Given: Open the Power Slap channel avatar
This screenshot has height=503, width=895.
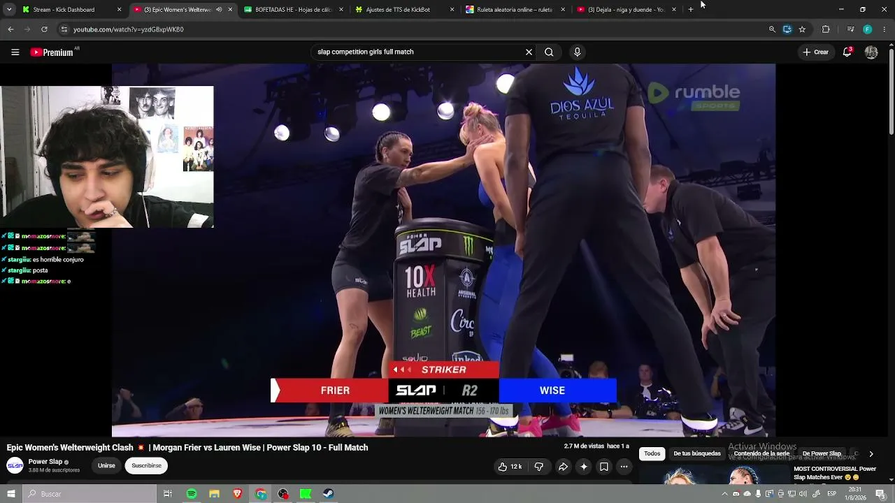Looking at the screenshot, I should [x=15, y=465].
